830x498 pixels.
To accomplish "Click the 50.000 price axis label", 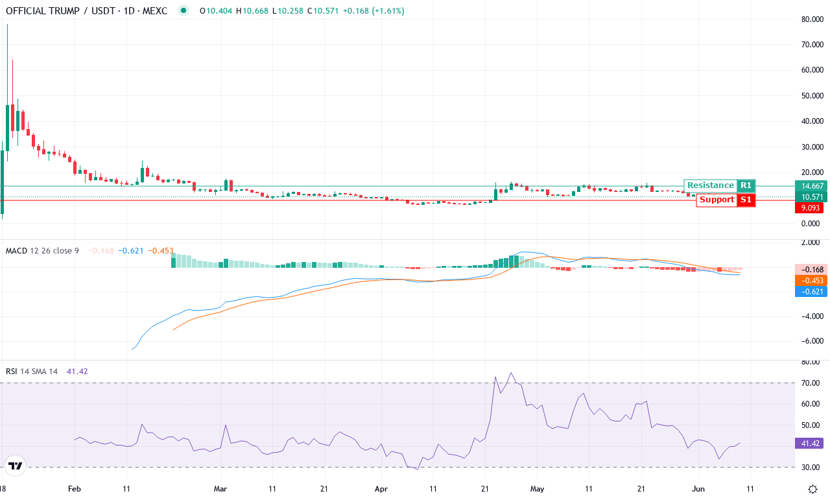I will click(x=812, y=96).
